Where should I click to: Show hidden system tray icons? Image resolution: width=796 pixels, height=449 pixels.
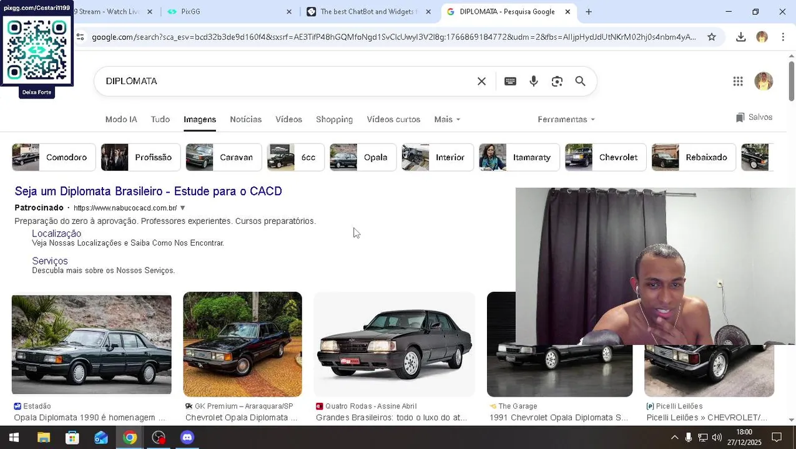[x=674, y=438]
